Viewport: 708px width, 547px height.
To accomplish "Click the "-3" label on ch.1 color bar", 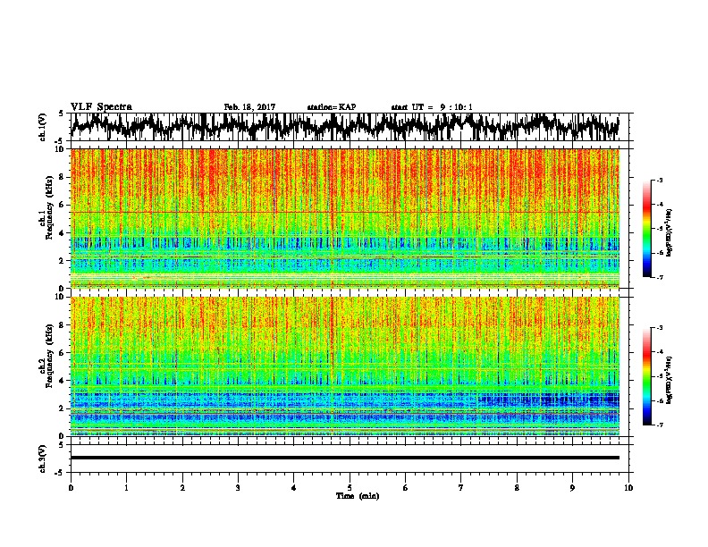I will coord(659,181).
